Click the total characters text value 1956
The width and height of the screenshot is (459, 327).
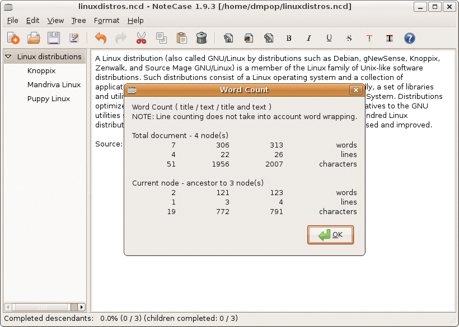click(x=221, y=164)
